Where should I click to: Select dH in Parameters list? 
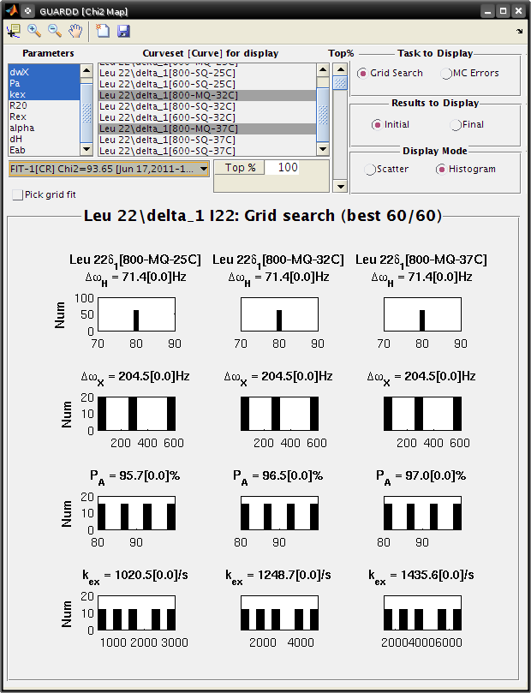(45, 139)
